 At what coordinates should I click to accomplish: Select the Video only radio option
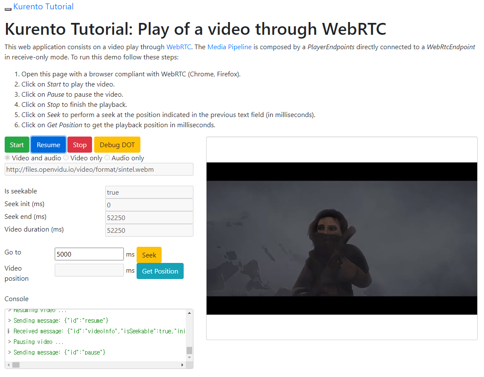pyautogui.click(x=66, y=158)
